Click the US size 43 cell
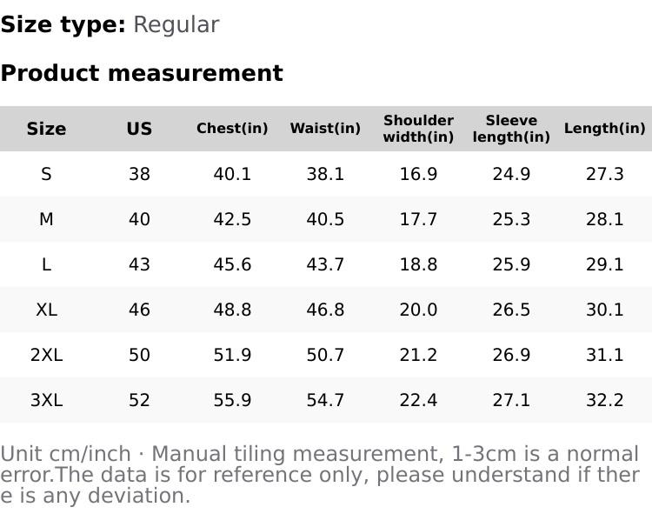 pyautogui.click(x=139, y=264)
